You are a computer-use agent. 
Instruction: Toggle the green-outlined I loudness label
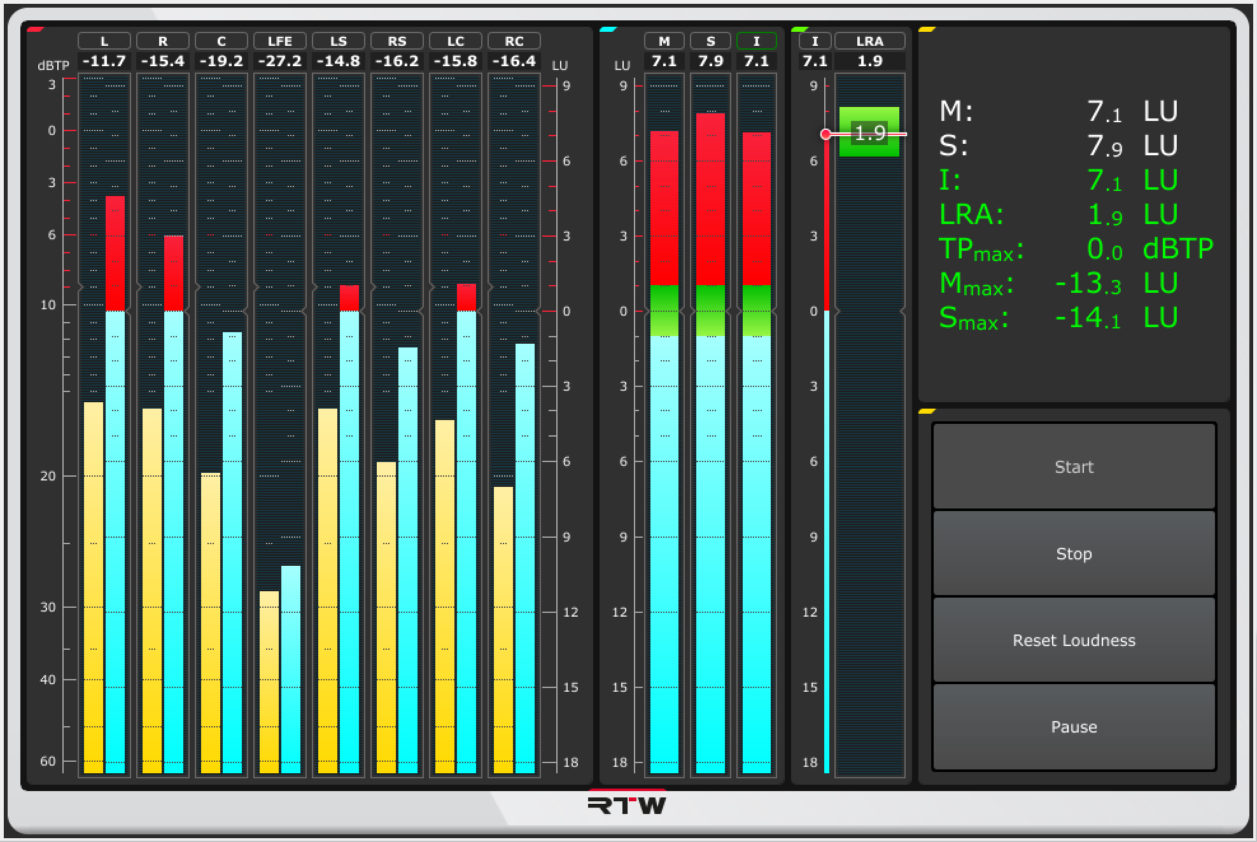click(757, 41)
